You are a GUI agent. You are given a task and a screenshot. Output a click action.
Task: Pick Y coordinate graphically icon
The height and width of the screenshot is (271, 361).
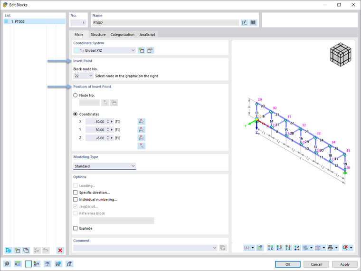[x=142, y=130]
